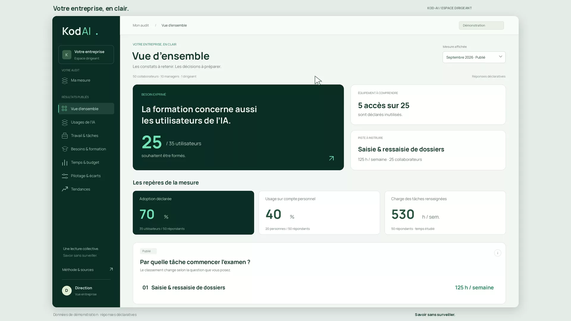Open the Saisie & ressaisie de dossiers card
Image resolution: width=571 pixels, height=321 pixels.
[x=428, y=150]
